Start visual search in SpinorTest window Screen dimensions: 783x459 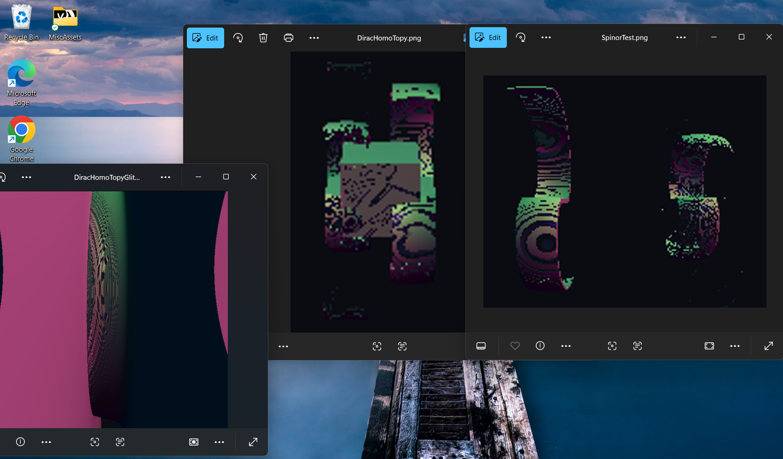pos(612,346)
